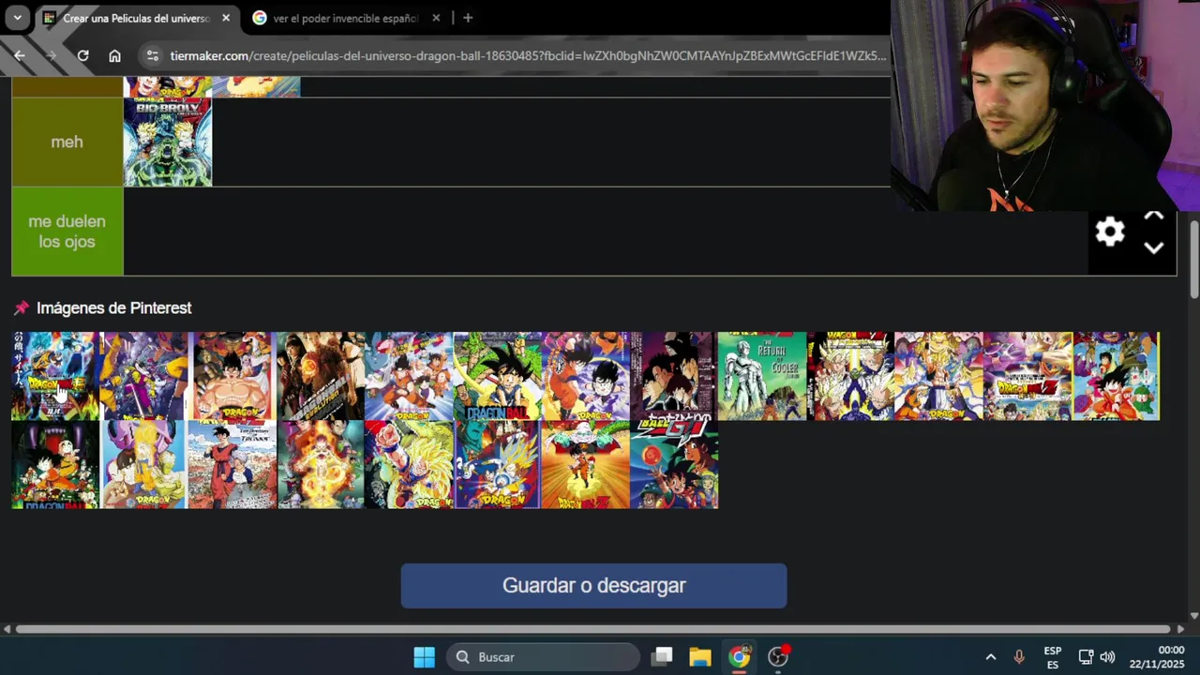Go back to the previous page
Image resolution: width=1200 pixels, height=675 pixels.
click(x=20, y=55)
